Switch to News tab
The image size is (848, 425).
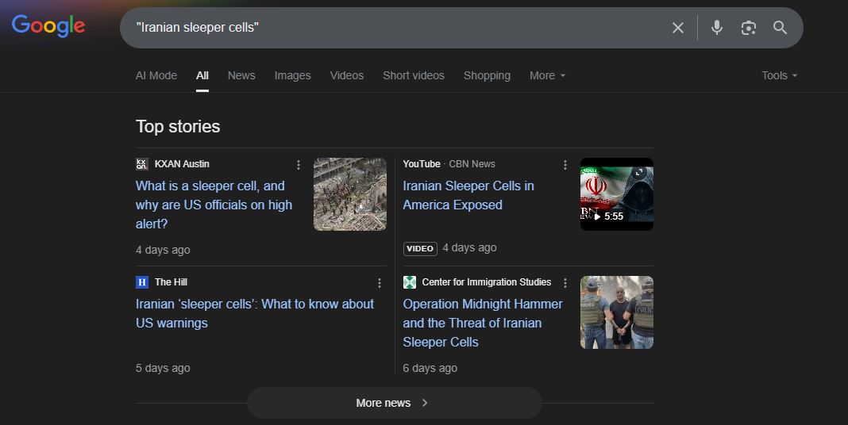(x=241, y=75)
